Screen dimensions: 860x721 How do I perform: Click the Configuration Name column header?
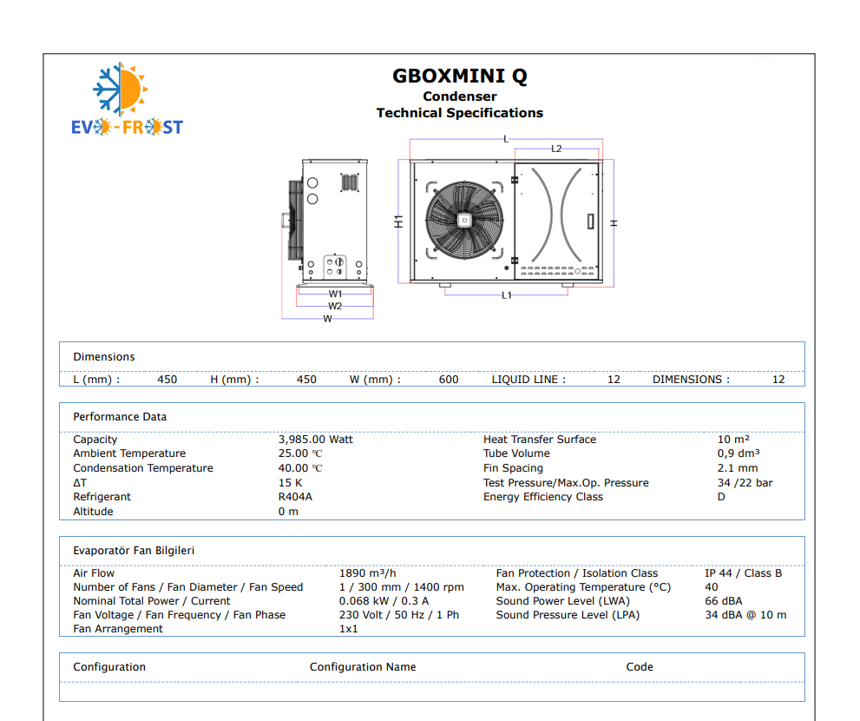click(x=363, y=667)
